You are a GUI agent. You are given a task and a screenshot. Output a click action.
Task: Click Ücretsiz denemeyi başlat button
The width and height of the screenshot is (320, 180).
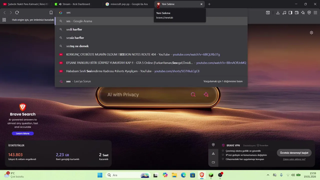(x=294, y=153)
